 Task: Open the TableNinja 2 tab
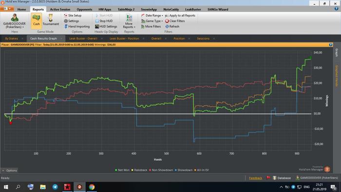coord(126,9)
